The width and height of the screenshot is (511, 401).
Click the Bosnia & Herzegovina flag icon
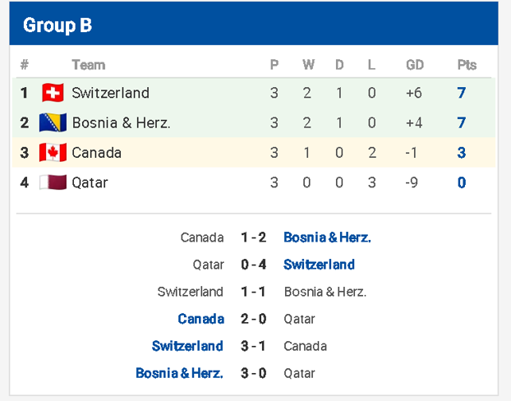click(x=53, y=122)
